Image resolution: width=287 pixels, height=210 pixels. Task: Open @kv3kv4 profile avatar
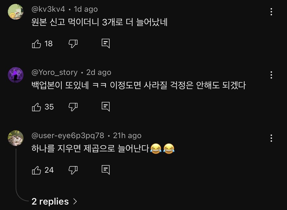point(16,12)
